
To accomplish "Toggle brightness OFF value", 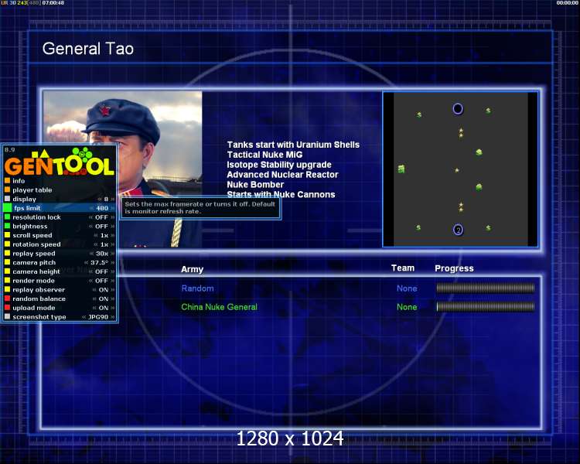I will coord(101,226).
